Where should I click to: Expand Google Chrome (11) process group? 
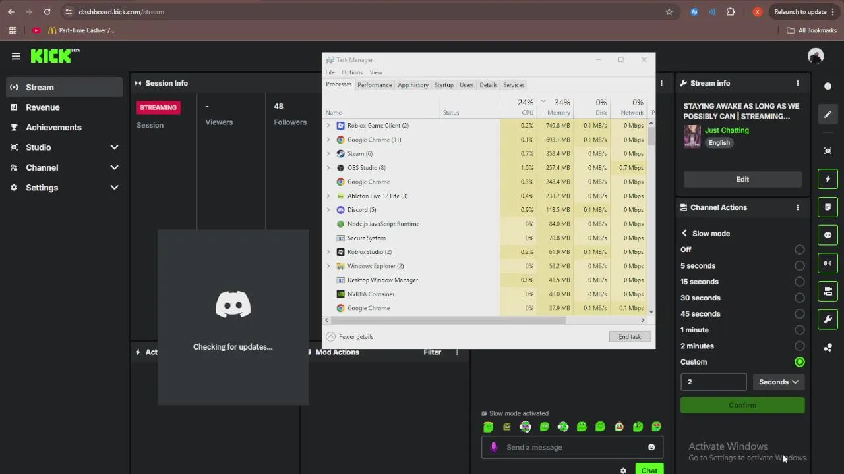point(328,140)
